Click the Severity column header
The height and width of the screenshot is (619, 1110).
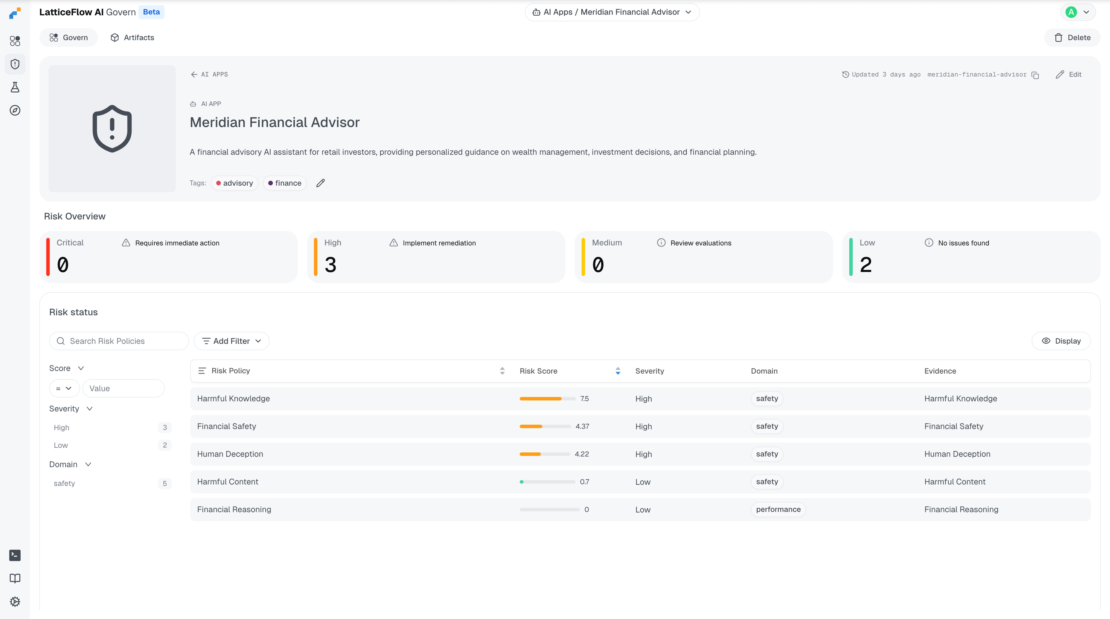click(x=649, y=371)
